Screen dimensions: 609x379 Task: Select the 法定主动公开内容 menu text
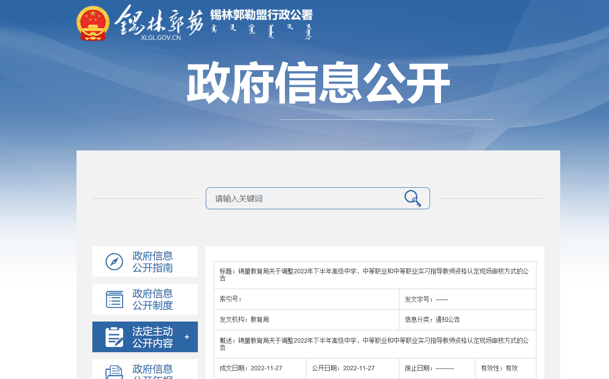pos(153,337)
